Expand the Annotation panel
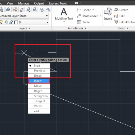Viewport: 135px width, 135px height. [77, 28]
